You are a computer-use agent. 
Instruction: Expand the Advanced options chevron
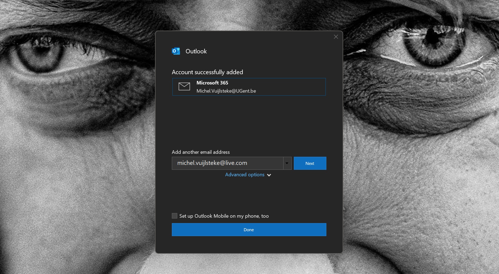click(x=269, y=175)
